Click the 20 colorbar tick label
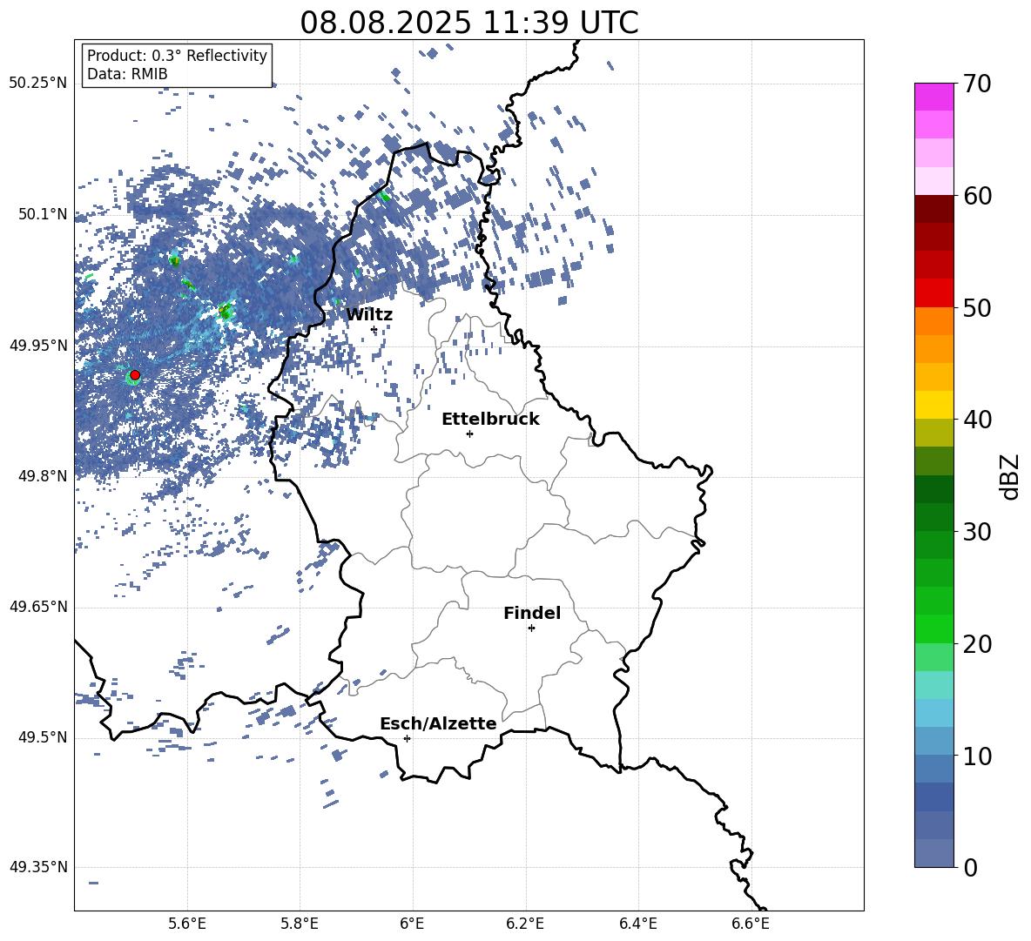This screenshot has width=1031, height=941. click(x=977, y=644)
